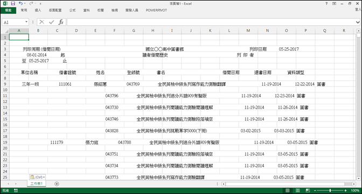362x194 pixels.
Task: Switch to the 常用 ribbon tab
Action: click(x=24, y=10)
